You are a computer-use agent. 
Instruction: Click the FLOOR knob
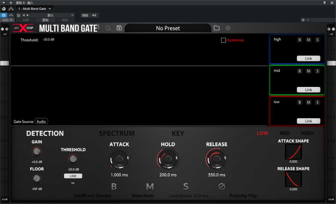[x=37, y=178]
